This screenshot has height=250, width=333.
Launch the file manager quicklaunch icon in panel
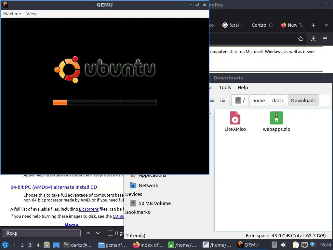[47, 245]
